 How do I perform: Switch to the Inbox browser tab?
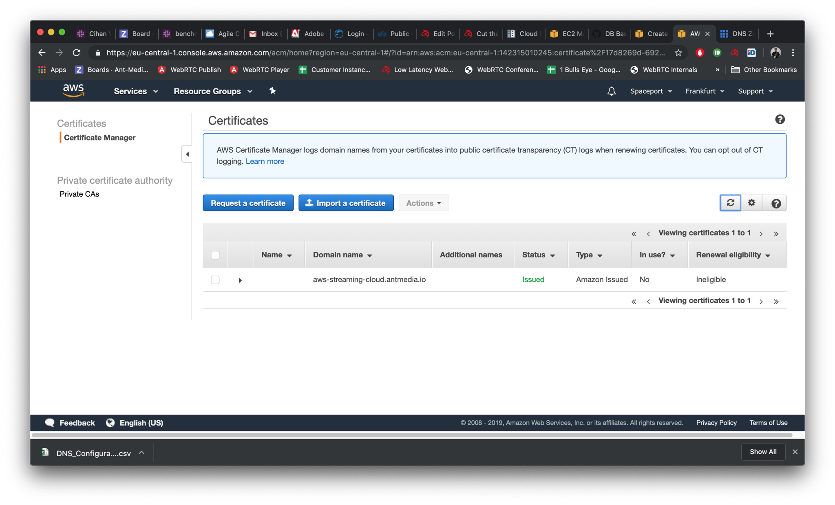click(265, 34)
